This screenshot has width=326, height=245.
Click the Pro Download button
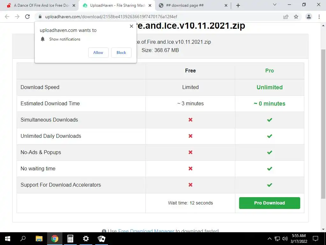pyautogui.click(x=269, y=203)
